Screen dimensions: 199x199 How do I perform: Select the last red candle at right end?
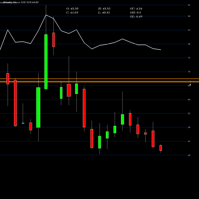[161, 148]
